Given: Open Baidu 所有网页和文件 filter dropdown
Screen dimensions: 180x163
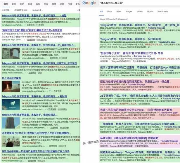Looking at the screenshot, I should click(x=21, y=10).
